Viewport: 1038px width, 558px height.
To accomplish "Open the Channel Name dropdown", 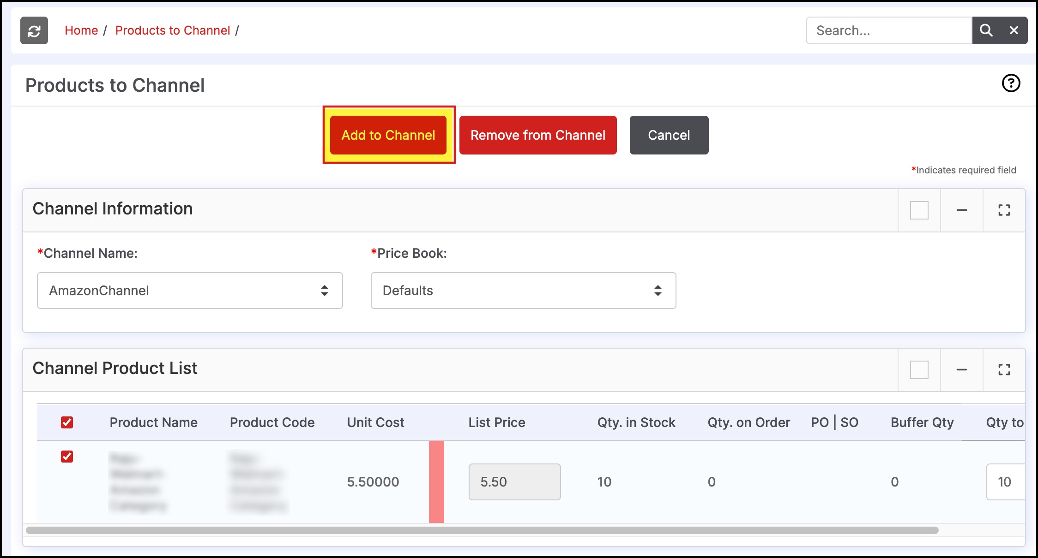I will 190,291.
